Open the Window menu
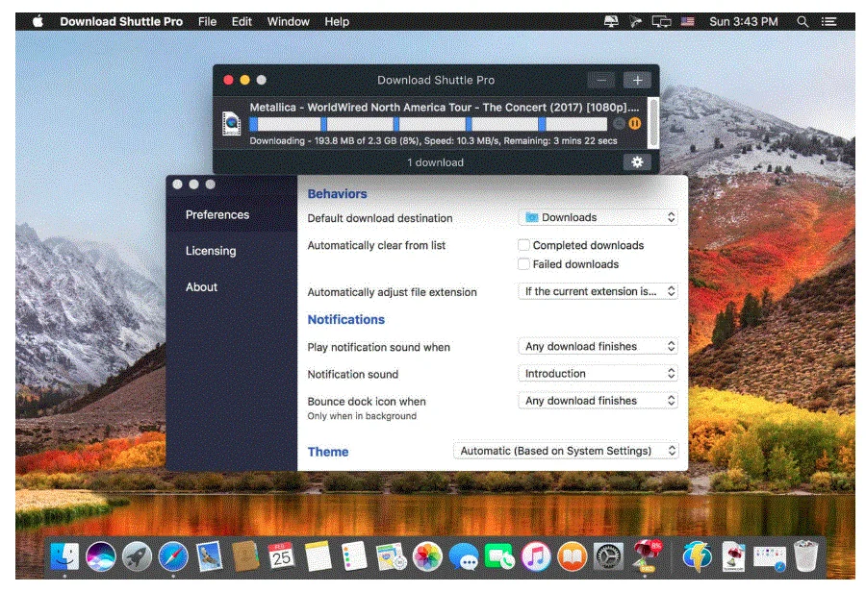The height and width of the screenshot is (592, 866). click(x=289, y=21)
